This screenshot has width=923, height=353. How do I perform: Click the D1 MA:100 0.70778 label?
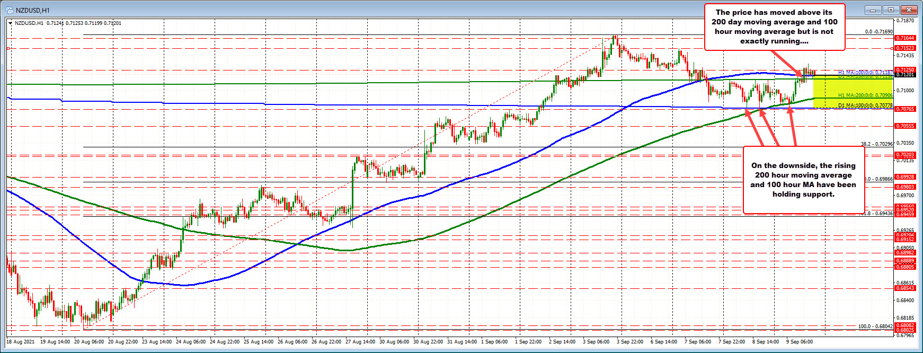click(x=865, y=105)
